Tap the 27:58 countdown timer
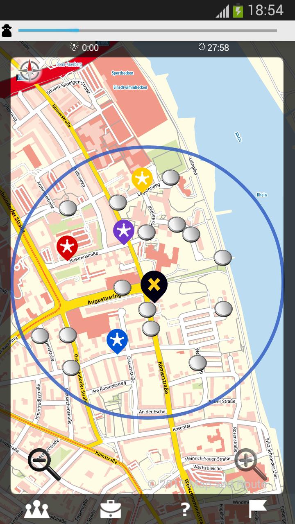295x524 pixels. click(214, 47)
